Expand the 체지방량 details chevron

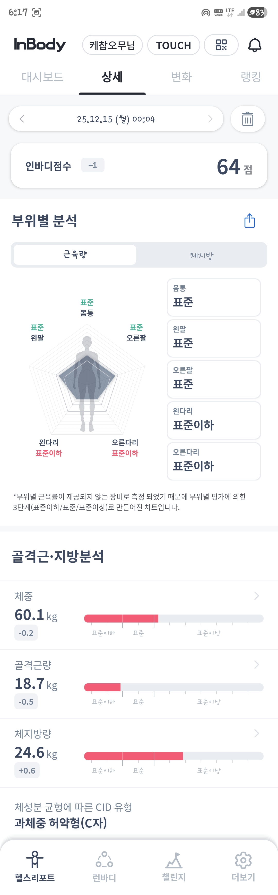256,733
